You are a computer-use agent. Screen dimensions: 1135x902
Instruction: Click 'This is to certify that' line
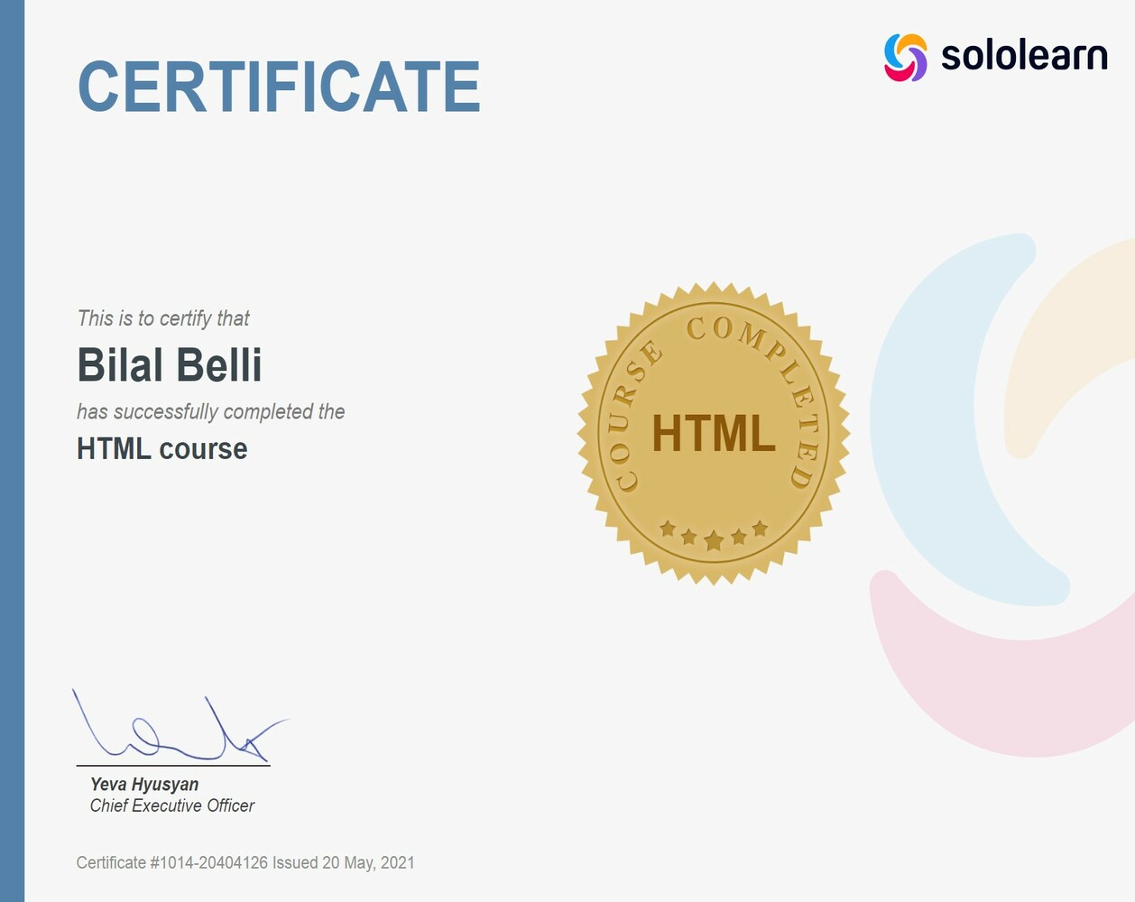tap(163, 318)
